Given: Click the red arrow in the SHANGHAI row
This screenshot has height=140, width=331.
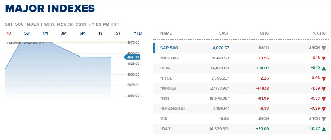Looking at the screenshot, I should click(x=323, y=109).
